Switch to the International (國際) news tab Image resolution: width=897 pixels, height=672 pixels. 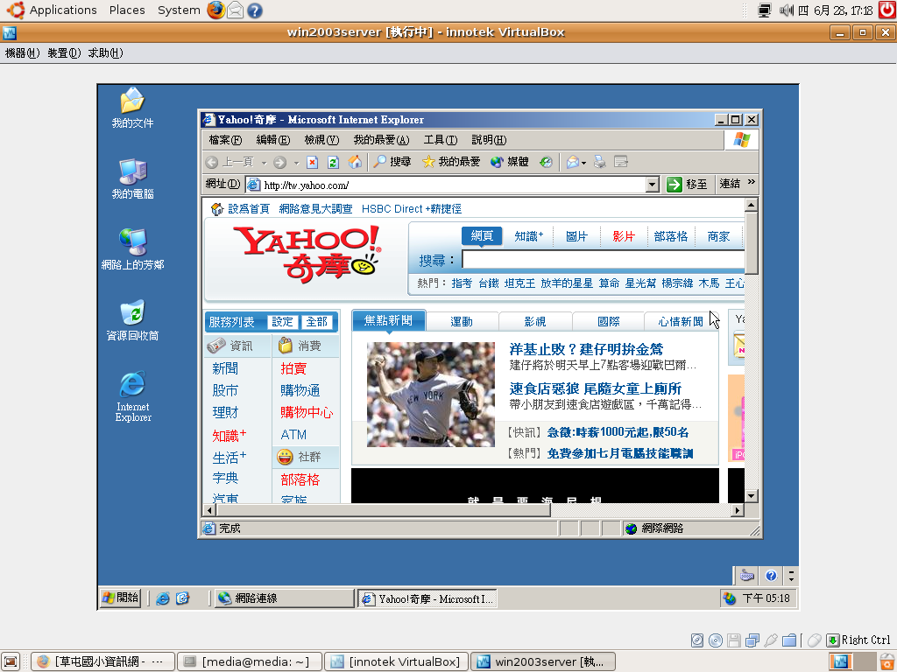pyautogui.click(x=608, y=322)
